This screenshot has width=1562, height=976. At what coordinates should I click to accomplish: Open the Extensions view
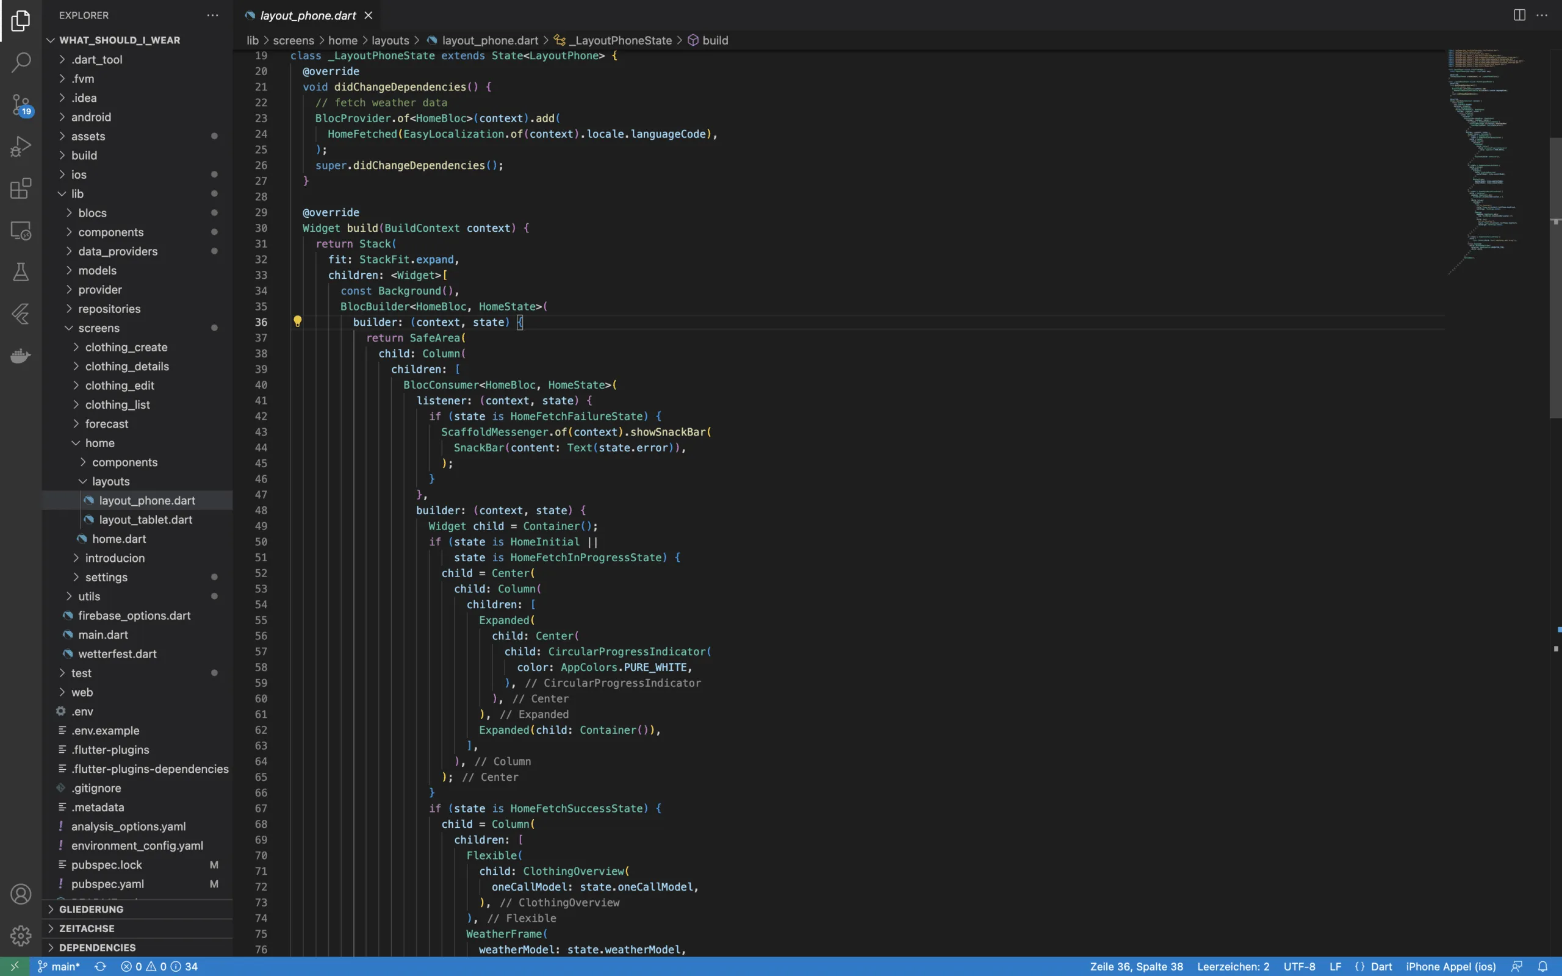[x=20, y=188]
